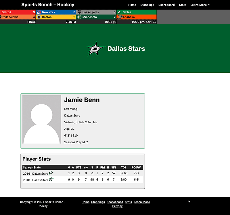The height and width of the screenshot is (215, 230).
Task: Click the Copyright 2021 Sports Bench footer text
Action: tap(43, 204)
